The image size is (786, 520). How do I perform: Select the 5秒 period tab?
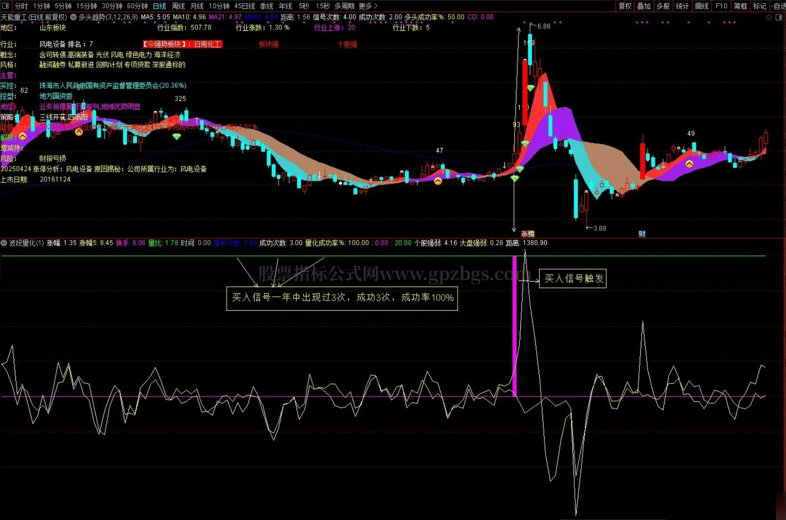click(x=304, y=6)
